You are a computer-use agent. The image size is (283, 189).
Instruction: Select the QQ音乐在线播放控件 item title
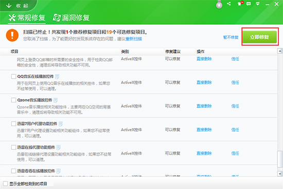36,76
